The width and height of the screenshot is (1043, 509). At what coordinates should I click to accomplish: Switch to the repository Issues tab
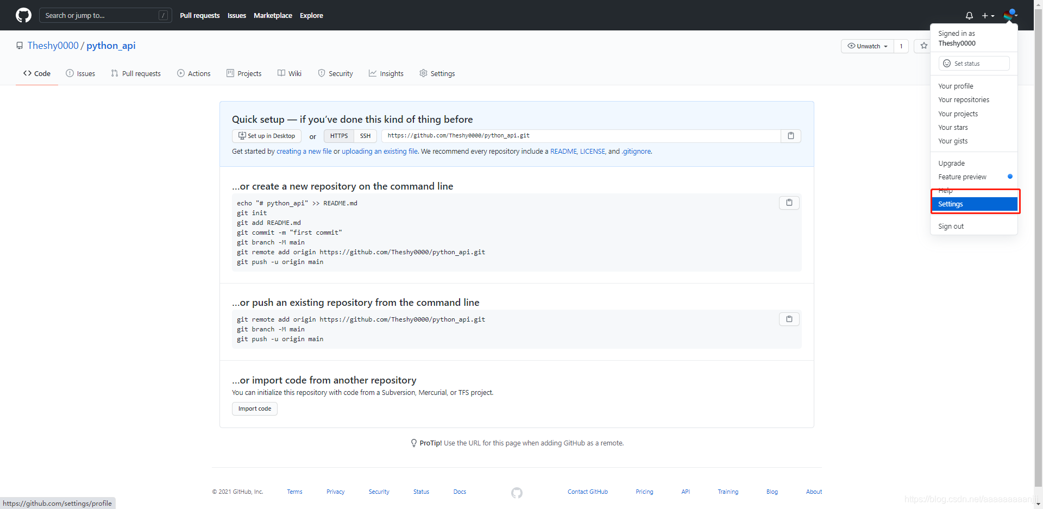click(x=80, y=73)
